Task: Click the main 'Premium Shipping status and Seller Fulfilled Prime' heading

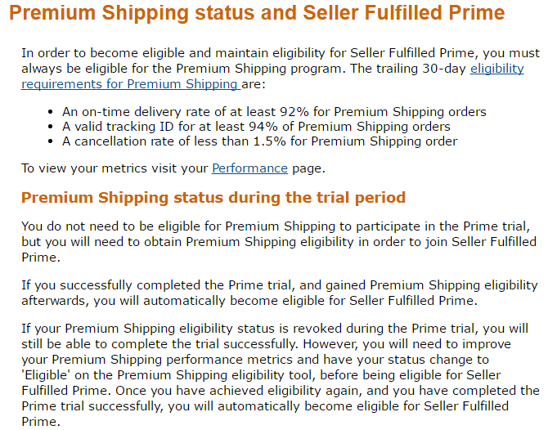Action: pos(257,13)
